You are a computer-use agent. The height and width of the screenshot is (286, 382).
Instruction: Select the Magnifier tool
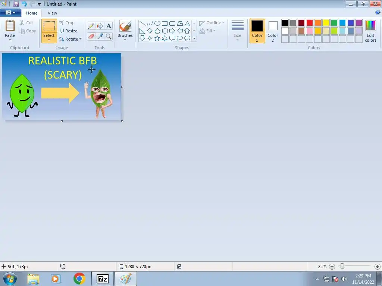(x=109, y=36)
